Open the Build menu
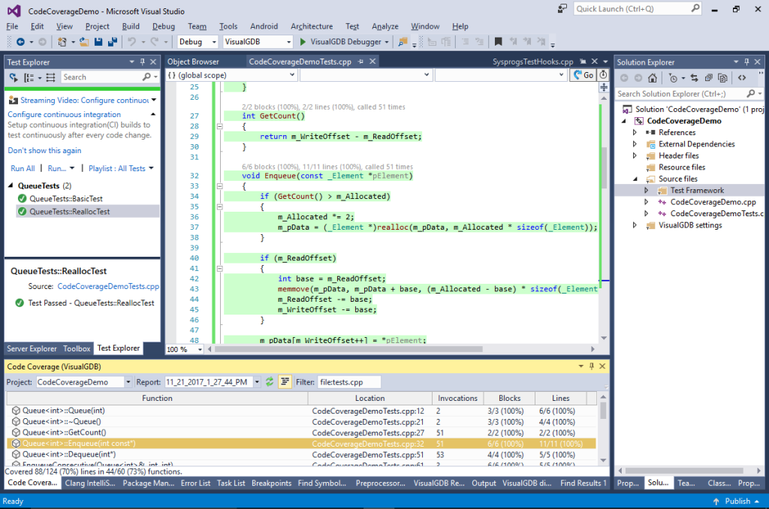The width and height of the screenshot is (769, 509). pyautogui.click(x=131, y=26)
